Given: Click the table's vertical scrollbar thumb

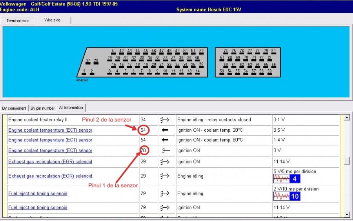Looking at the screenshot, I should coord(347,161).
